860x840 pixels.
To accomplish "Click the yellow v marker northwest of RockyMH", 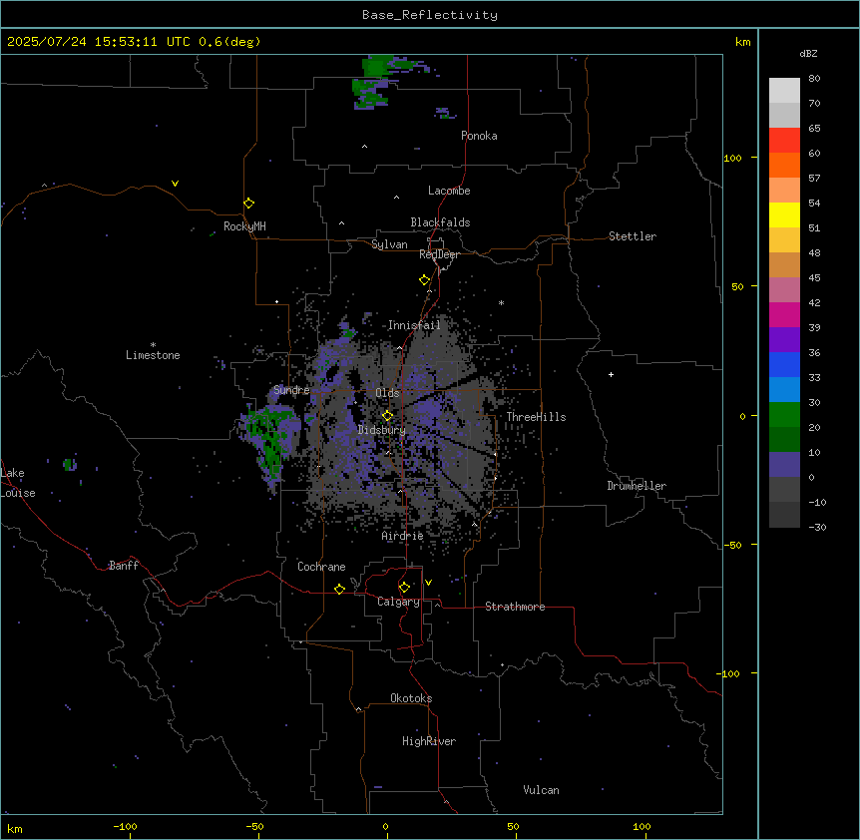I will pyautogui.click(x=175, y=184).
